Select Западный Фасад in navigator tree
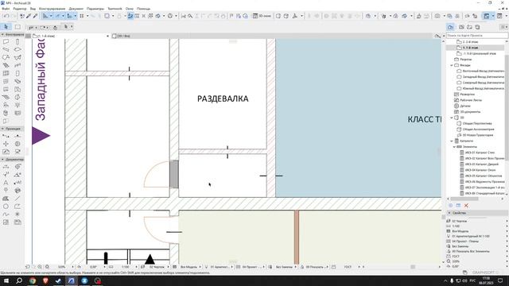 pyautogui.click(x=480, y=77)
